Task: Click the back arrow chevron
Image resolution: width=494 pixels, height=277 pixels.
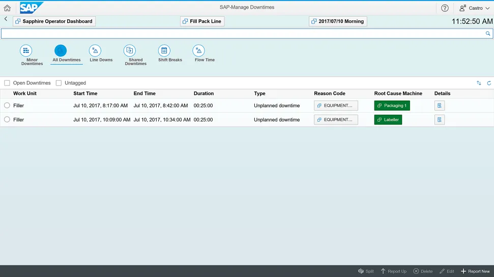Action: [x=6, y=19]
